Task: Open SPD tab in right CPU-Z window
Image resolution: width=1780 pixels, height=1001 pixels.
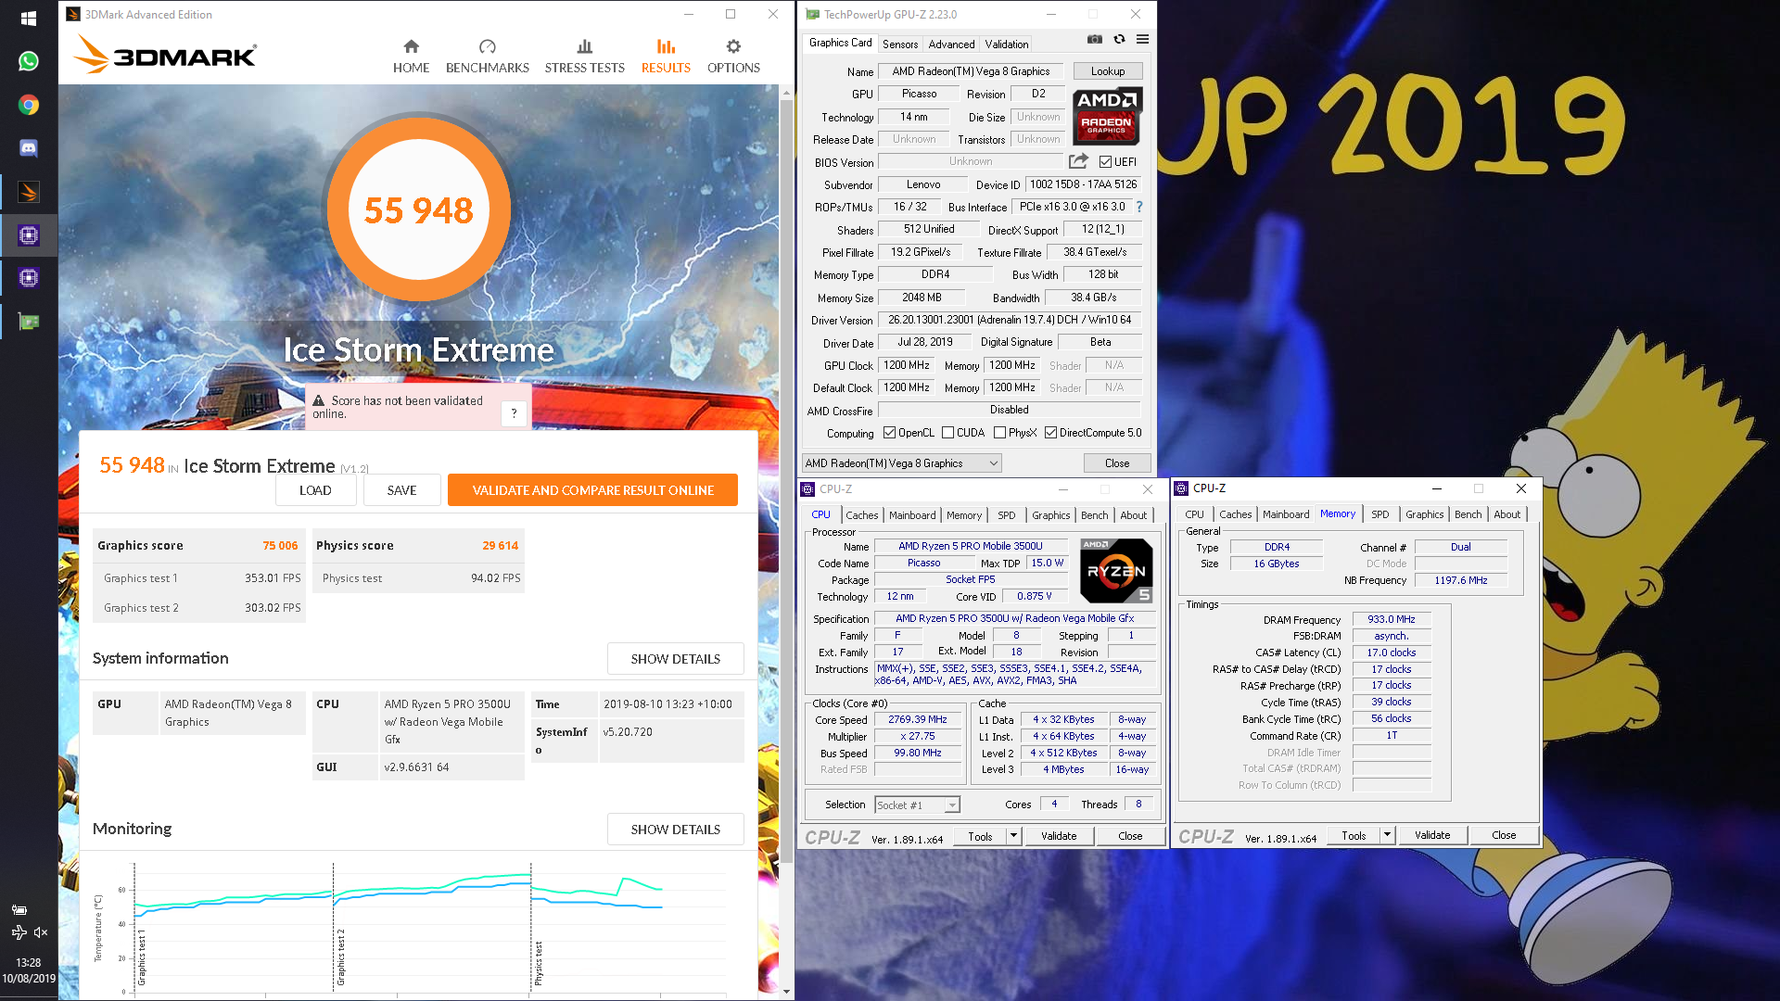Action: pos(1379,514)
